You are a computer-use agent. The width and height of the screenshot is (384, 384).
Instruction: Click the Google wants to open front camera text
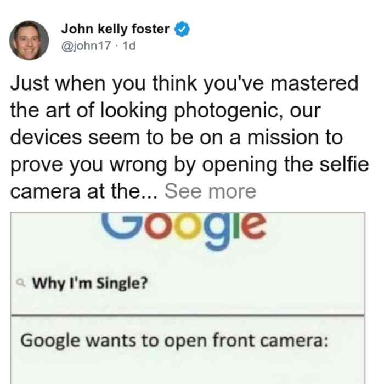pyautogui.click(x=174, y=341)
